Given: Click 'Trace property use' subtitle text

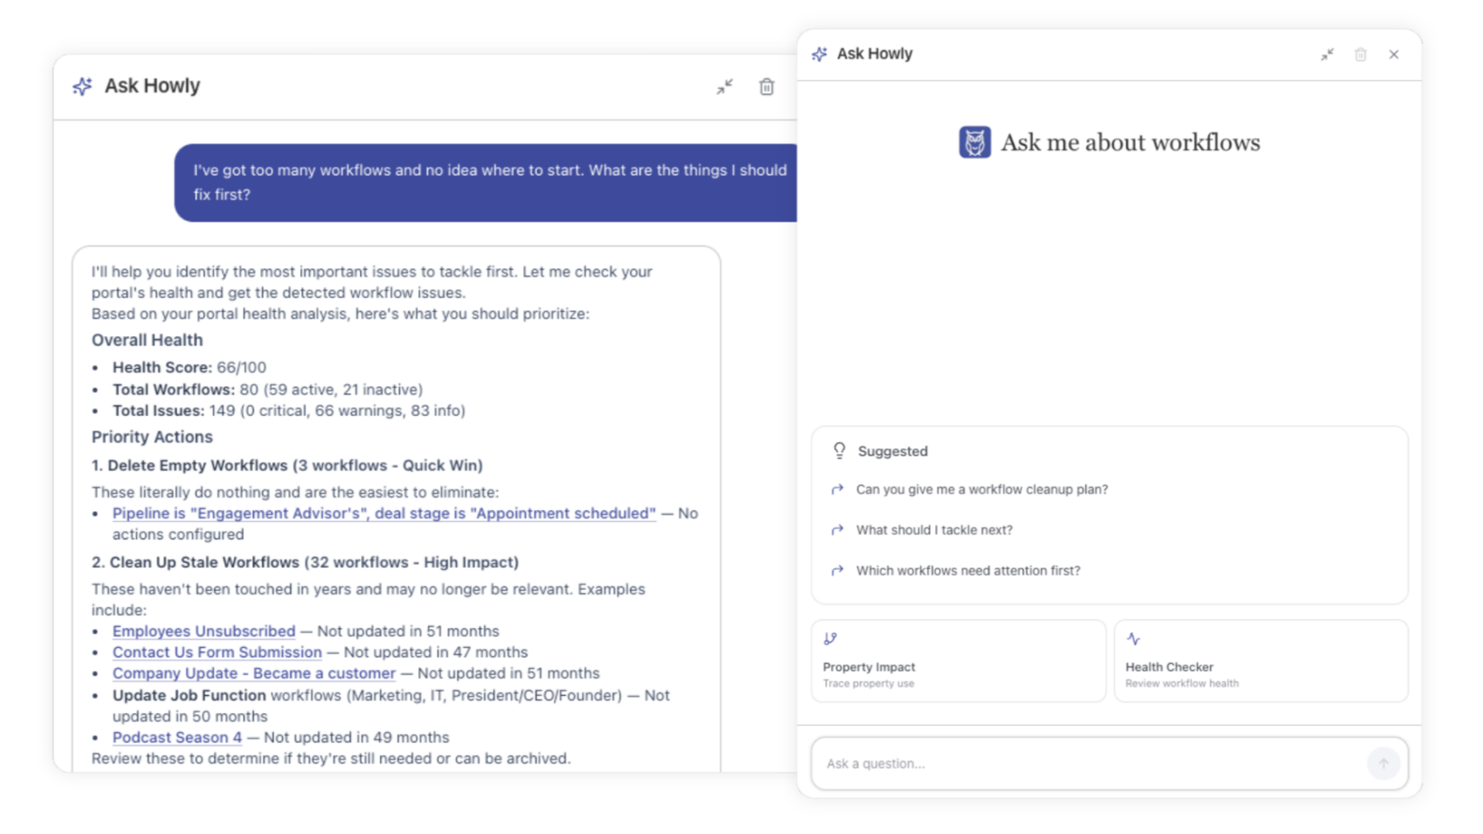Looking at the screenshot, I should [x=868, y=683].
